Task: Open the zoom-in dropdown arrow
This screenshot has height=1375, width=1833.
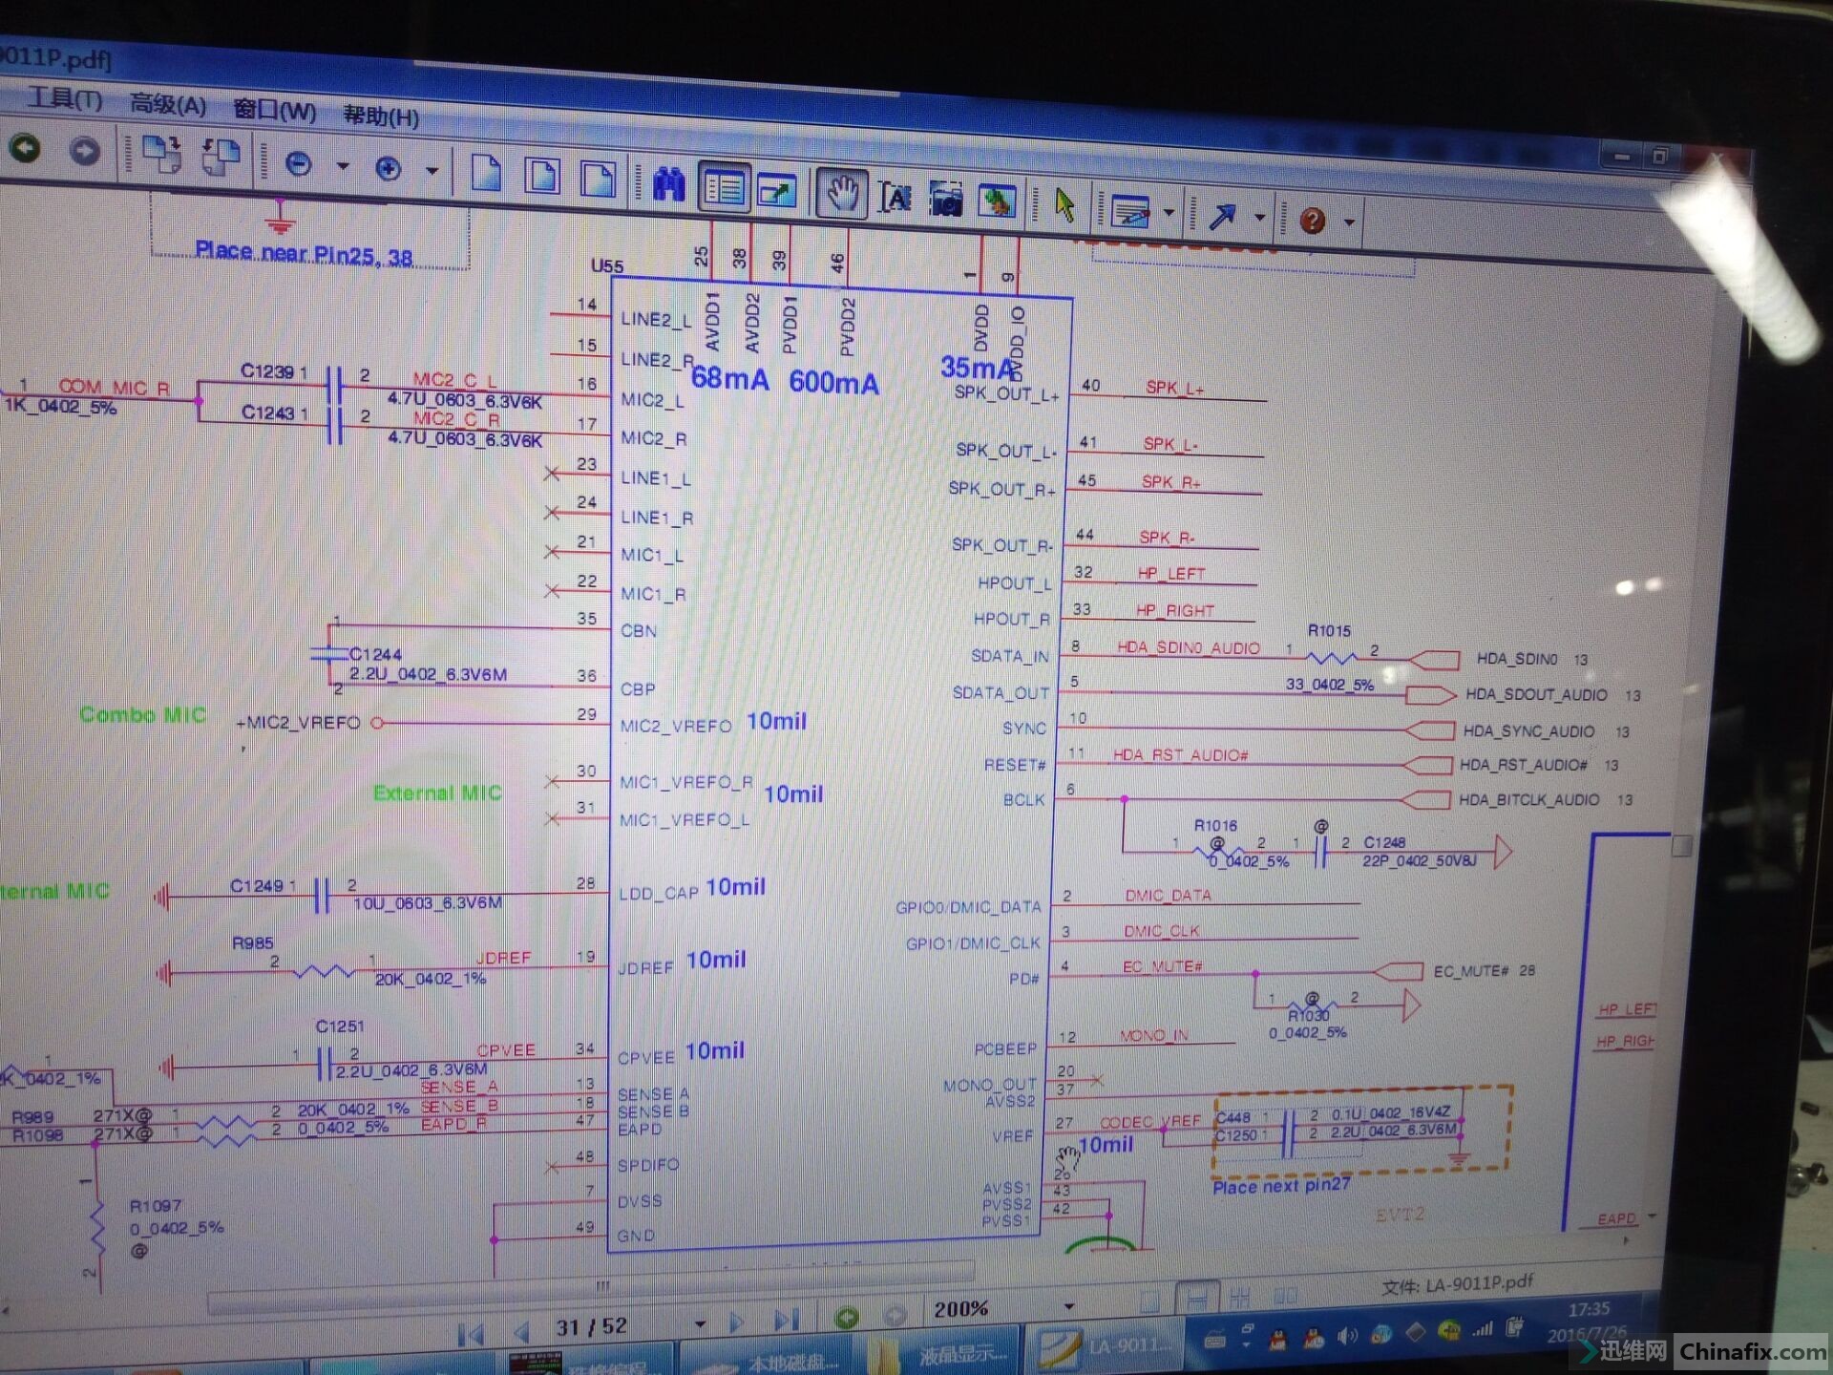Action: click(432, 171)
